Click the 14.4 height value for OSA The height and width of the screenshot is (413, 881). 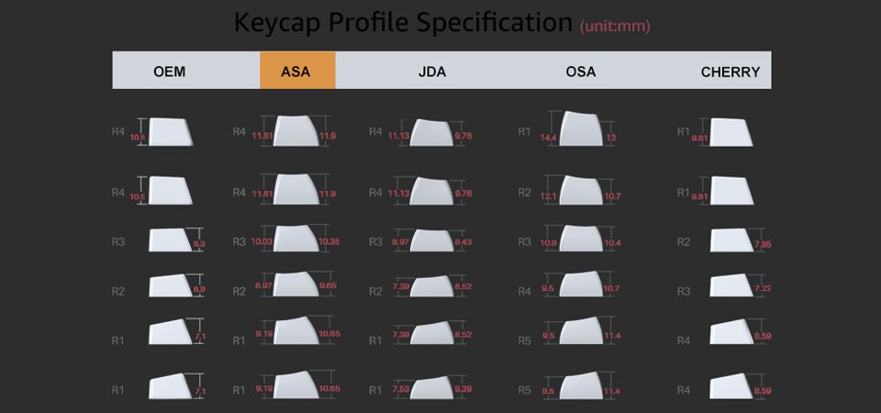[549, 138]
